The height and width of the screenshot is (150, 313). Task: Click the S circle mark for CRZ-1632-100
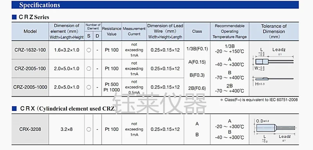89,50
